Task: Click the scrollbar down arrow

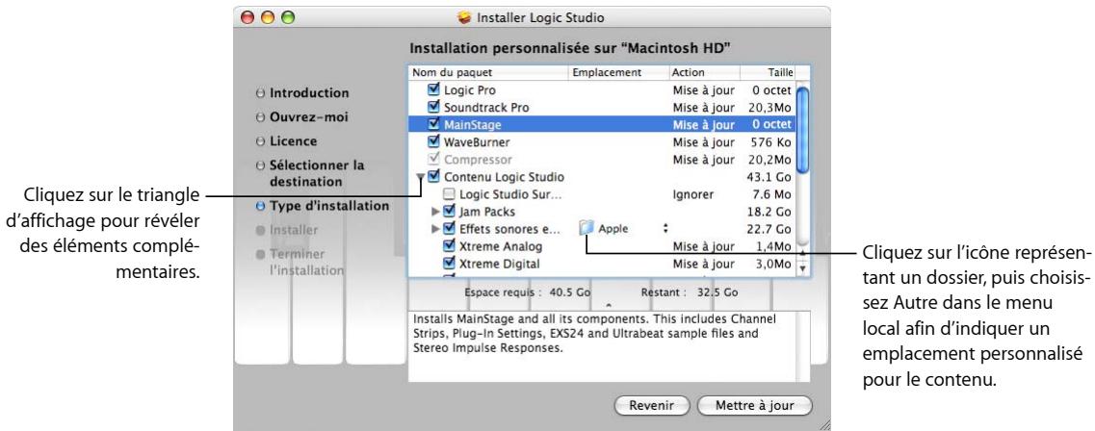Action: pyautogui.click(x=802, y=267)
